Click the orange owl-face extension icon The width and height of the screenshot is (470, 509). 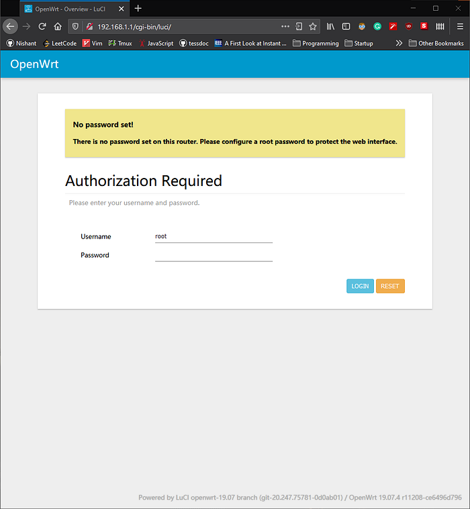click(x=362, y=27)
